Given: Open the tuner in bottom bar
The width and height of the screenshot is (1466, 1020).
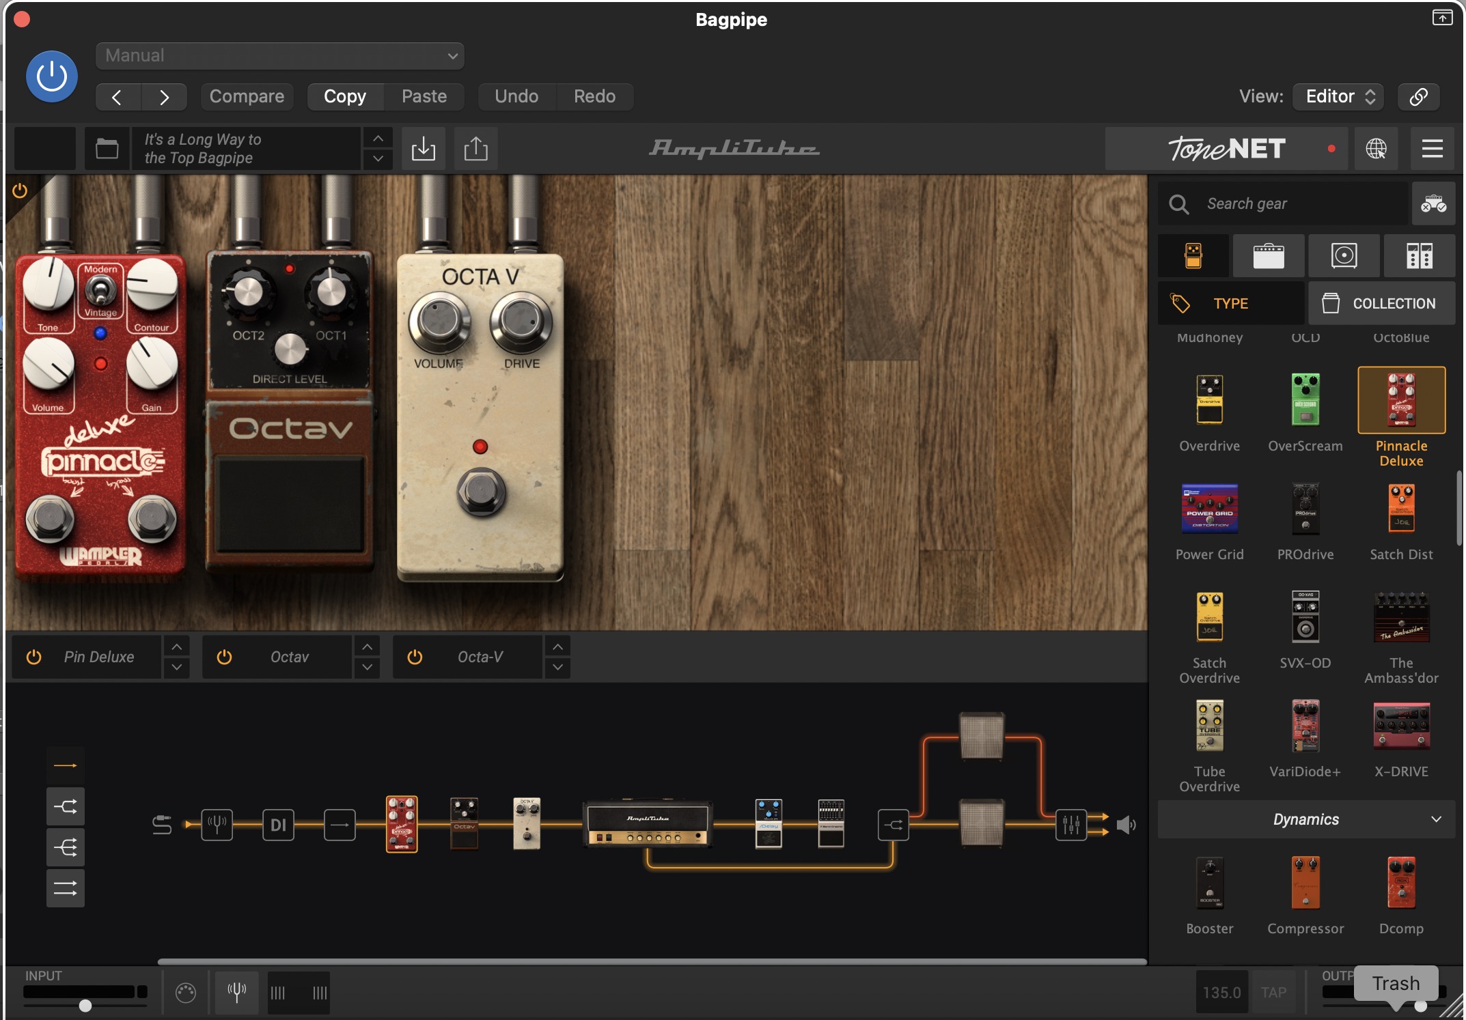Looking at the screenshot, I should pyautogui.click(x=236, y=992).
